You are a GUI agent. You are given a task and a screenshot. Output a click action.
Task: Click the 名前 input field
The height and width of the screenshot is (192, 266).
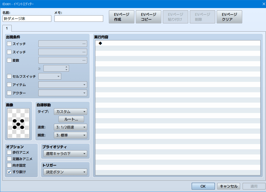point(27,19)
